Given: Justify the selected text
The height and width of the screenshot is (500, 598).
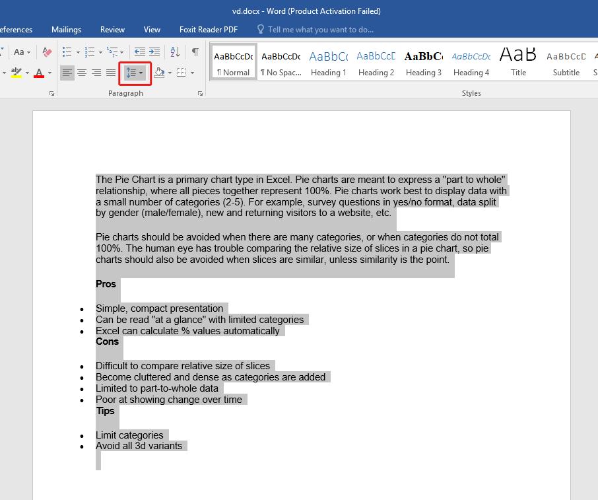Looking at the screenshot, I should [110, 73].
